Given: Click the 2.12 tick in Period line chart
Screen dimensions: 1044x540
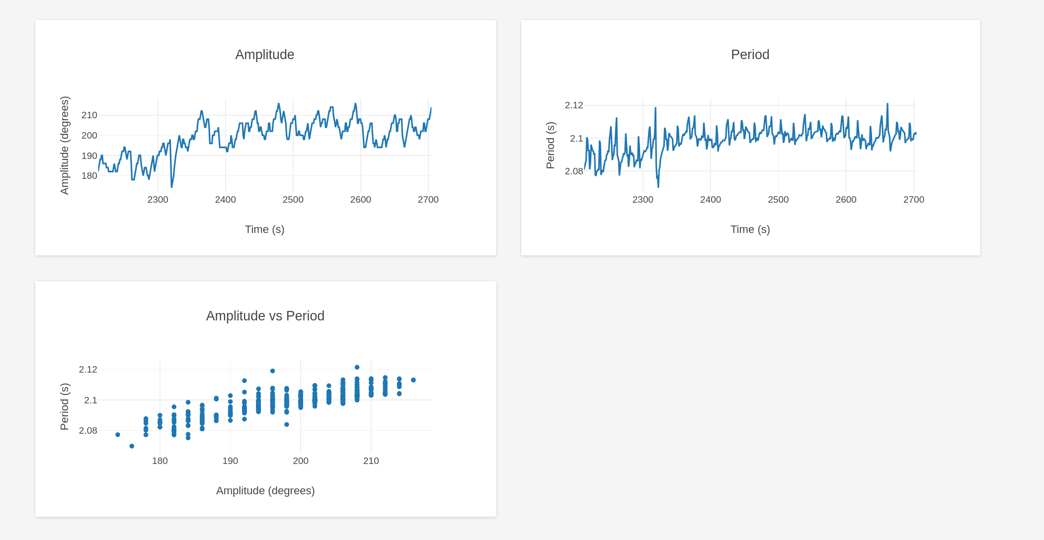Looking at the screenshot, I should pos(574,105).
